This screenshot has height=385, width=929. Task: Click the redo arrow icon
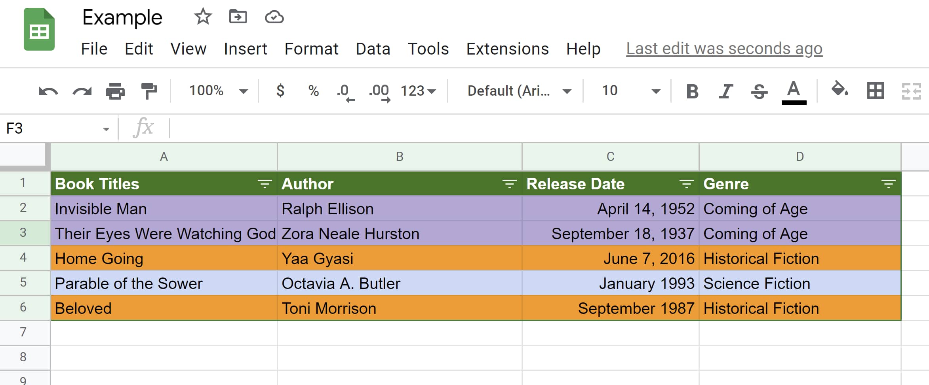click(x=82, y=91)
